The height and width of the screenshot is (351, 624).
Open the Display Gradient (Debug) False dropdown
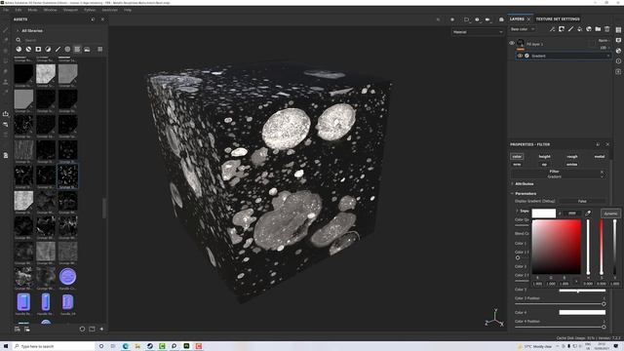point(582,202)
